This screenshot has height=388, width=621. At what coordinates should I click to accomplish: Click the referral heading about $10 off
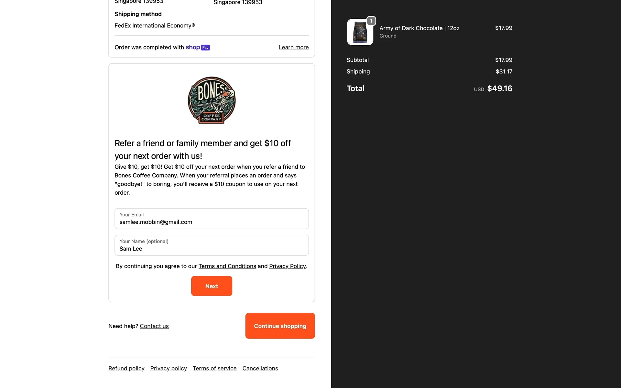click(x=202, y=150)
